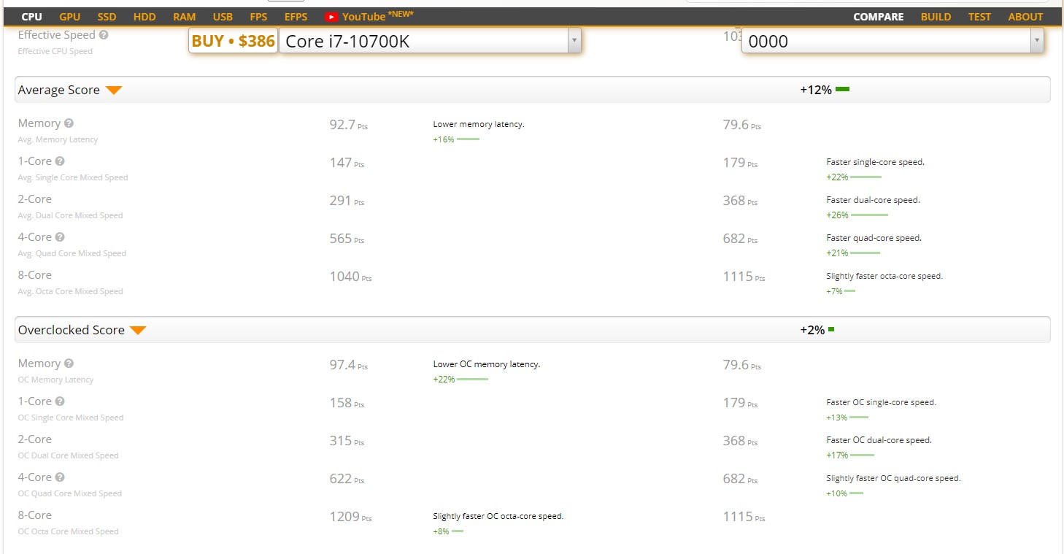Click the 315 Pts OC dual-core value
The width and height of the screenshot is (1064, 554).
(347, 441)
